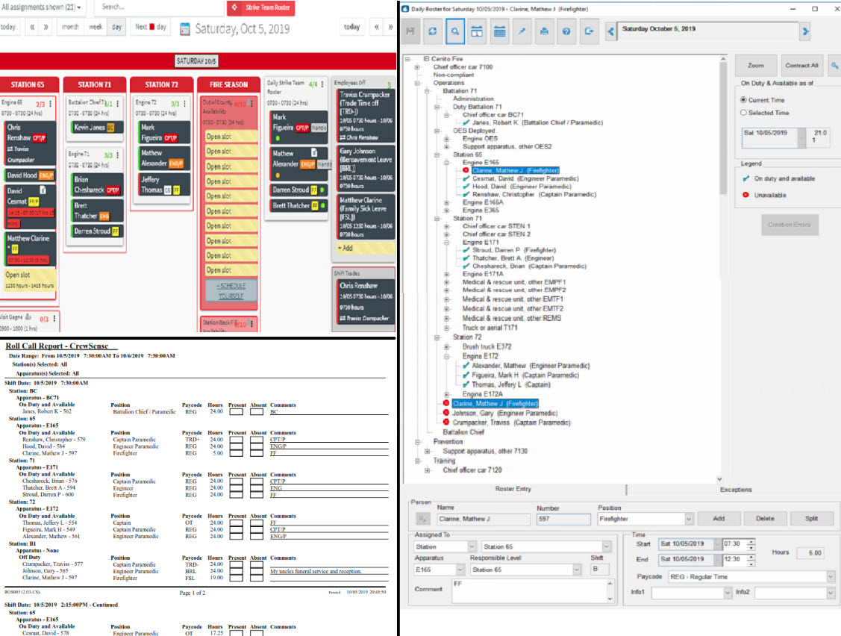Open Daily Strike Team Roster three-dot menu
This screenshot has height=636, width=841.
pyautogui.click(x=322, y=84)
